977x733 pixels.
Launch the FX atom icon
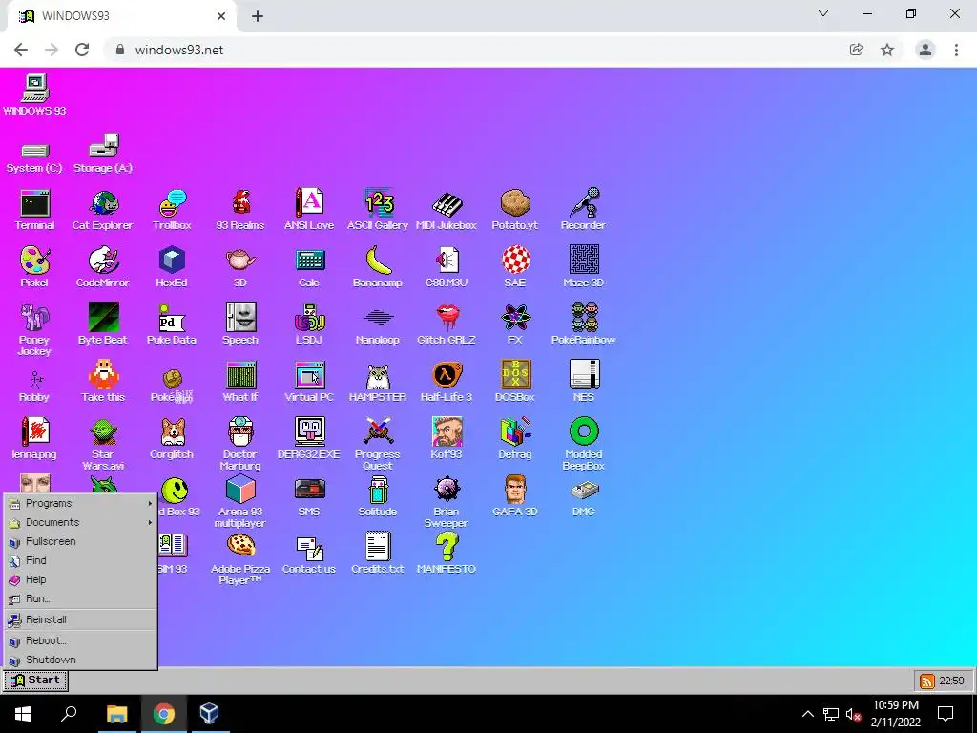[x=515, y=325]
